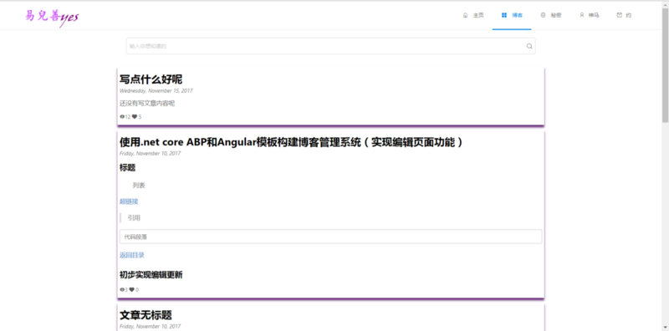Open the .net core ABP Angular post title

pos(291,142)
